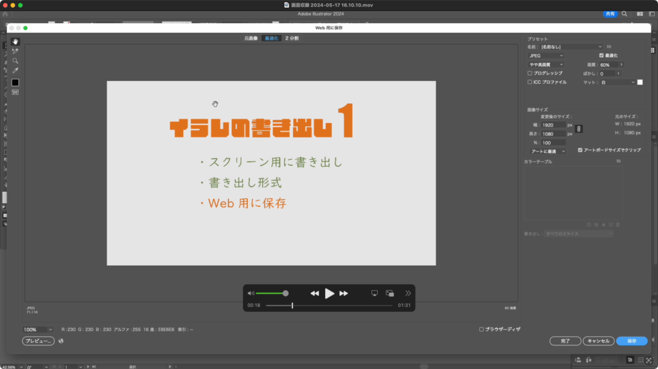This screenshot has height=369, width=658.
Task: Enable the プログレッシブ checkbox
Action: [x=529, y=73]
